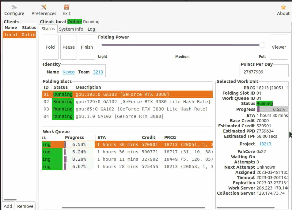
Task: Click the Selected Work Unit horizontal scrollbar
Action: coord(245,208)
